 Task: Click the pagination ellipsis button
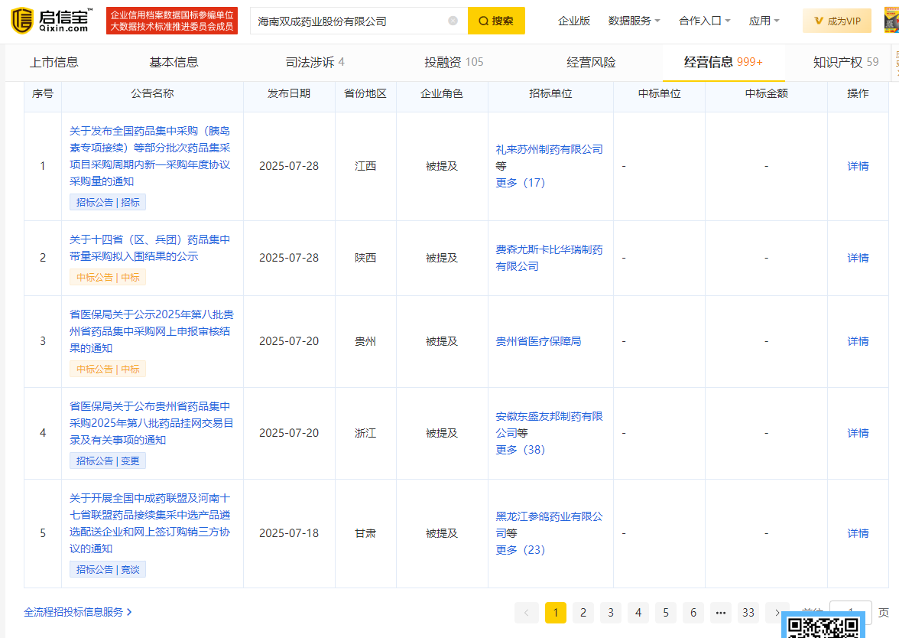721,613
